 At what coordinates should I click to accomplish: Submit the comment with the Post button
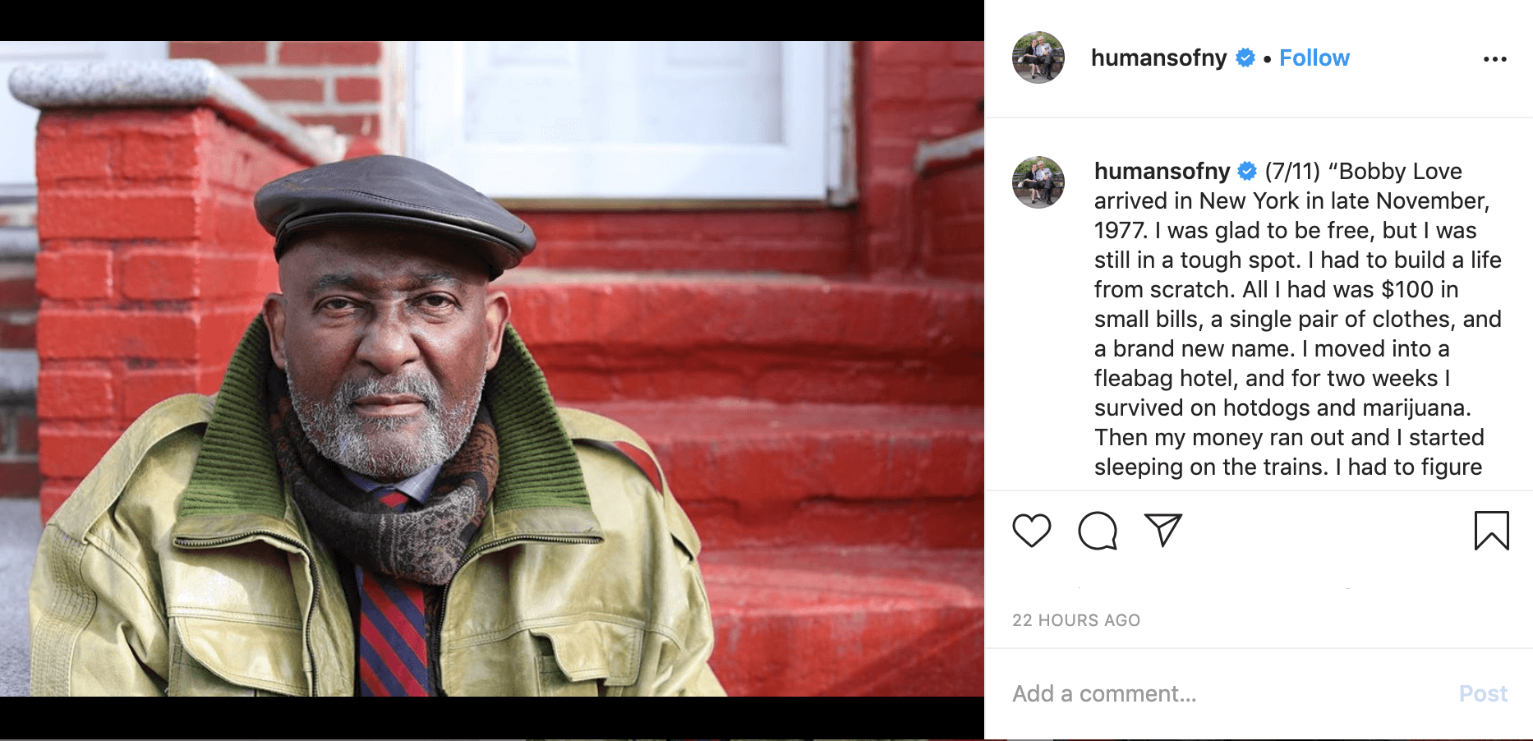(x=1483, y=694)
